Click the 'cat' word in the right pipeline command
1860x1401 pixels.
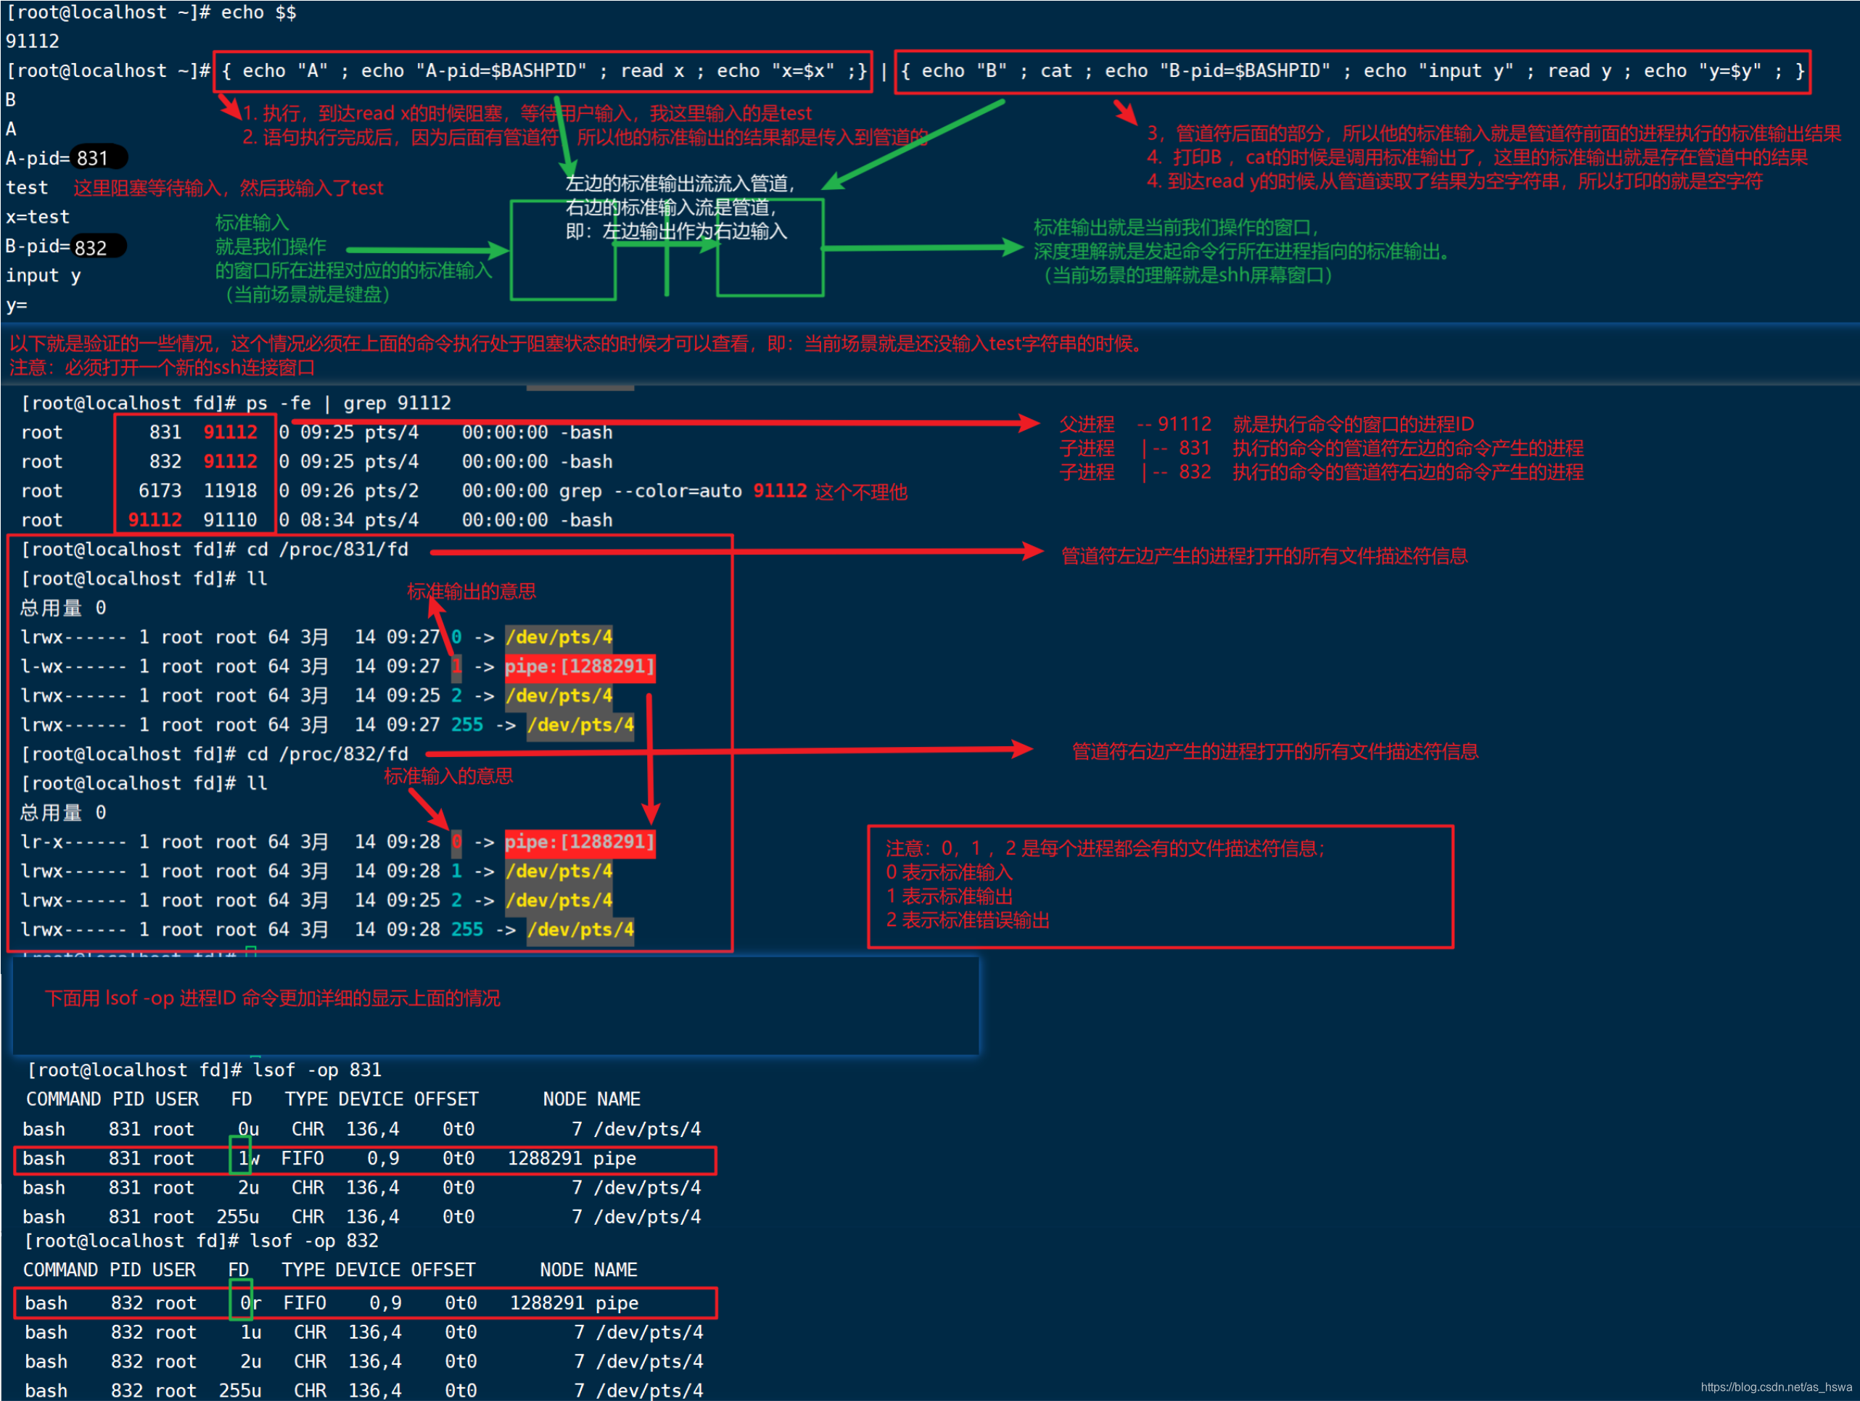(x=1056, y=72)
